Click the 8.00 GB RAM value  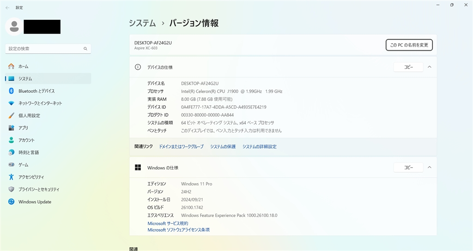coord(206,99)
